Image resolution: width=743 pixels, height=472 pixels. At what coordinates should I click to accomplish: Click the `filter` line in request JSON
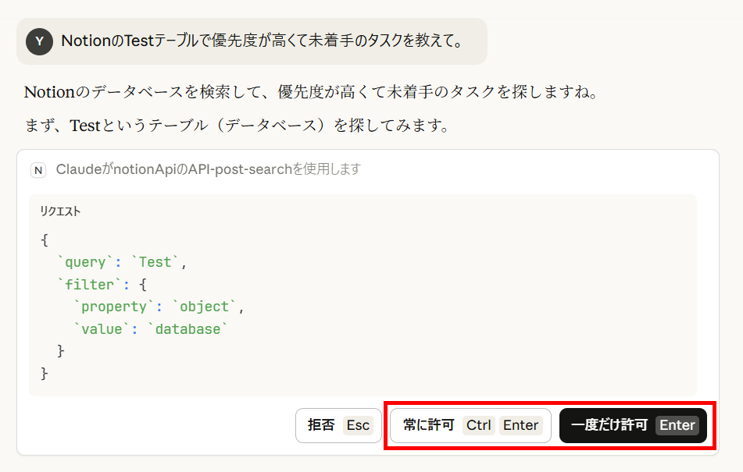[x=102, y=284]
